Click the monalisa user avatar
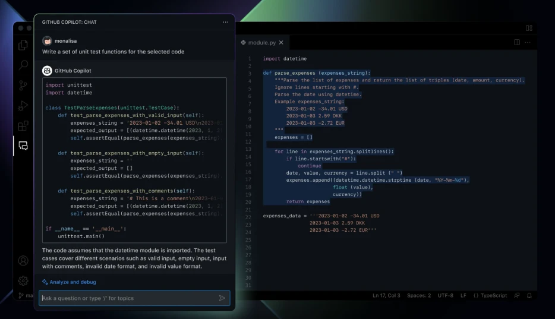The width and height of the screenshot is (555, 319). pyautogui.click(x=47, y=41)
